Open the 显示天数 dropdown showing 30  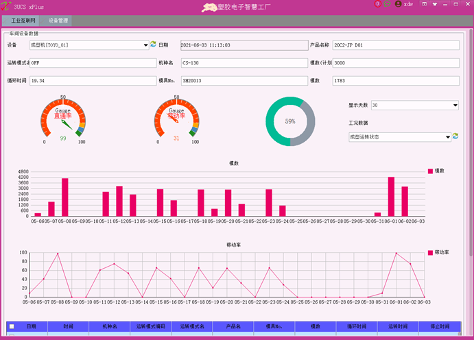pyautogui.click(x=415, y=105)
